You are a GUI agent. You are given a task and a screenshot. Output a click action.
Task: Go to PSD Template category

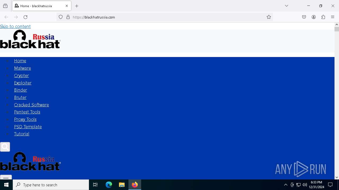[x=28, y=127]
